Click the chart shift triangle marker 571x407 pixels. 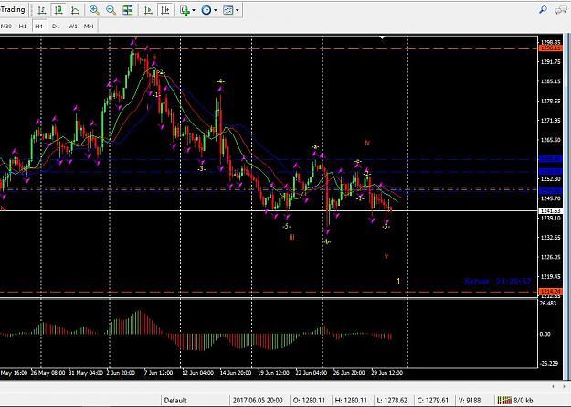pyautogui.click(x=382, y=37)
